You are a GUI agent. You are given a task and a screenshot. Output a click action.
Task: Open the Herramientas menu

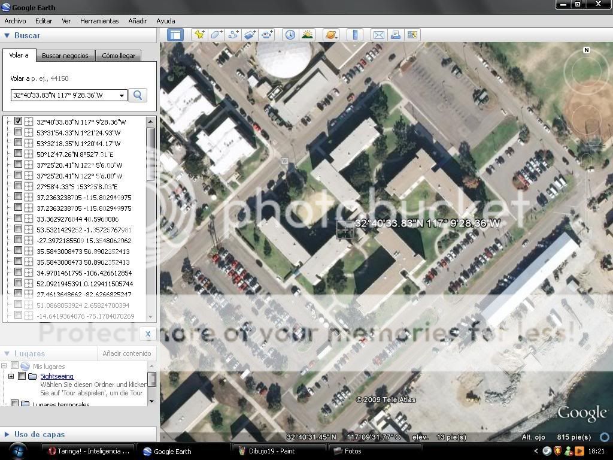[x=99, y=21]
